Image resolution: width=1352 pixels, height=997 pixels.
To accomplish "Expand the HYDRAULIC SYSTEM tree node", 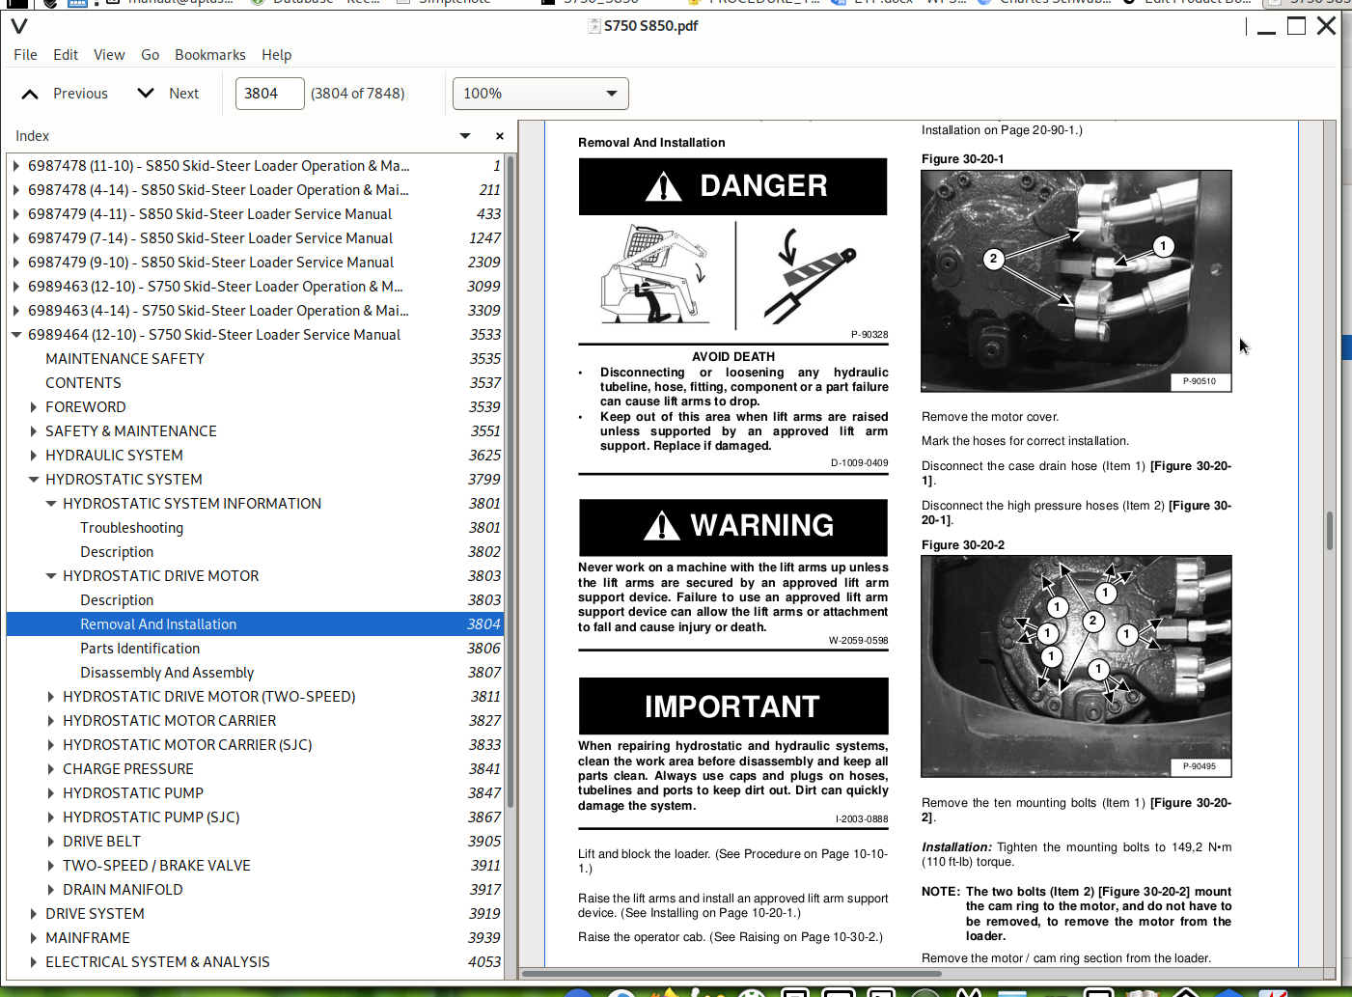I will [x=34, y=456].
